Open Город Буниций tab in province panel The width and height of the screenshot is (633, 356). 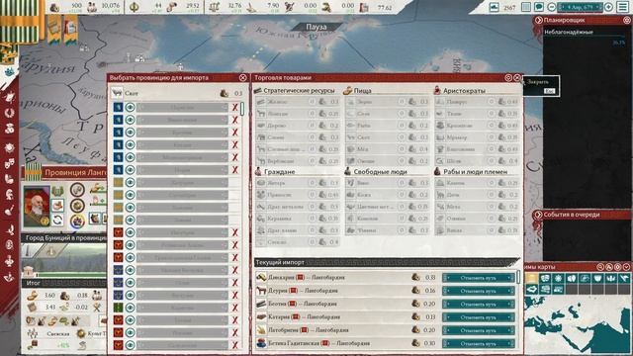coord(63,237)
